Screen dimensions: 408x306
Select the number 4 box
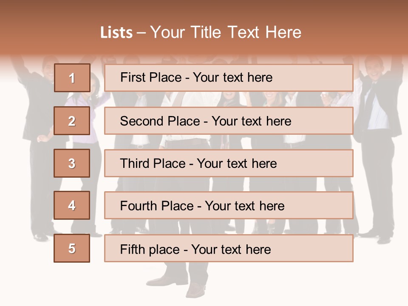tap(72, 205)
